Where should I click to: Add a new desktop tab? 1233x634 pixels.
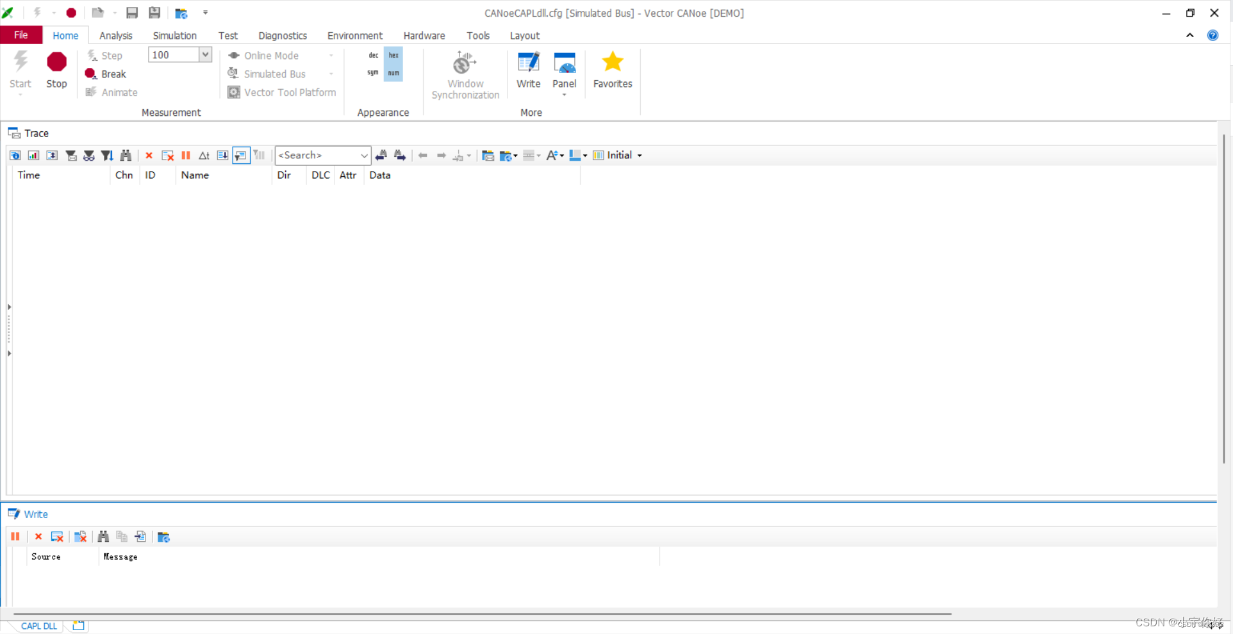click(78, 625)
